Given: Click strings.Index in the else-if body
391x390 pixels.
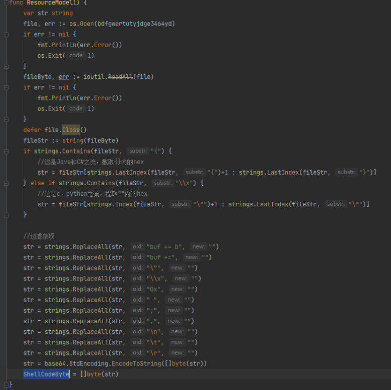Looking at the screenshot, I should [x=110, y=204].
